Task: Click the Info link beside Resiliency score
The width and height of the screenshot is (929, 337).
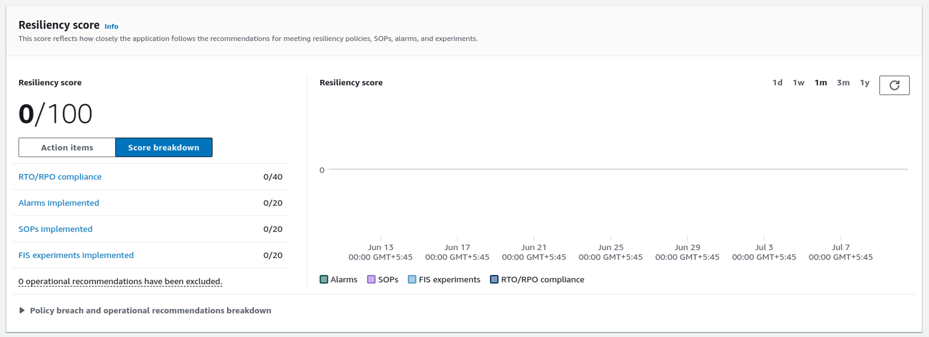Action: tap(111, 26)
